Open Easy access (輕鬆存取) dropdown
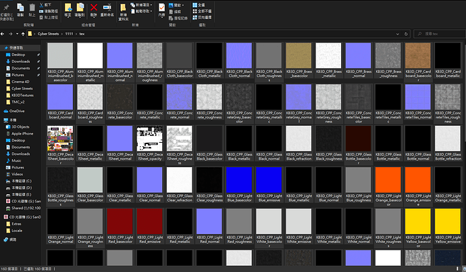This screenshot has height=272, width=466. coord(141,12)
